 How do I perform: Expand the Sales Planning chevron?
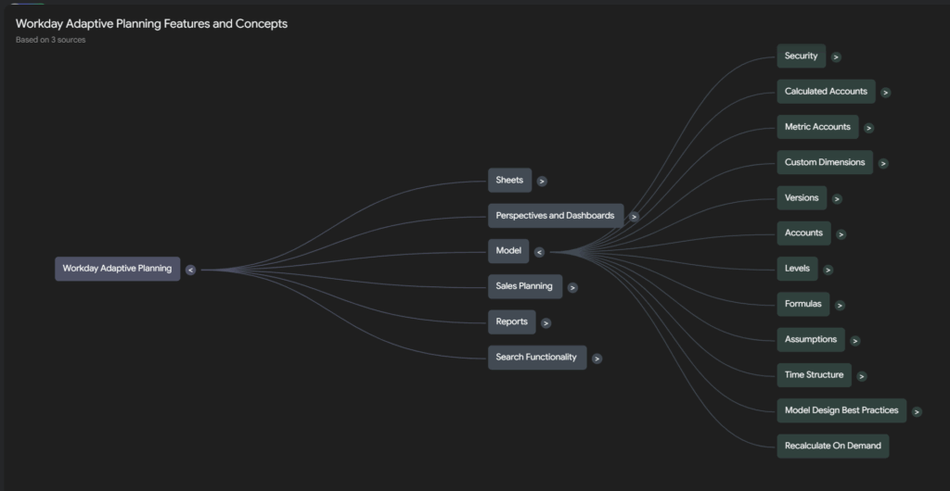572,288
